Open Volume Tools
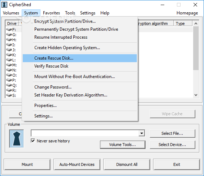This screenshot has height=176, width=204. click(x=122, y=145)
